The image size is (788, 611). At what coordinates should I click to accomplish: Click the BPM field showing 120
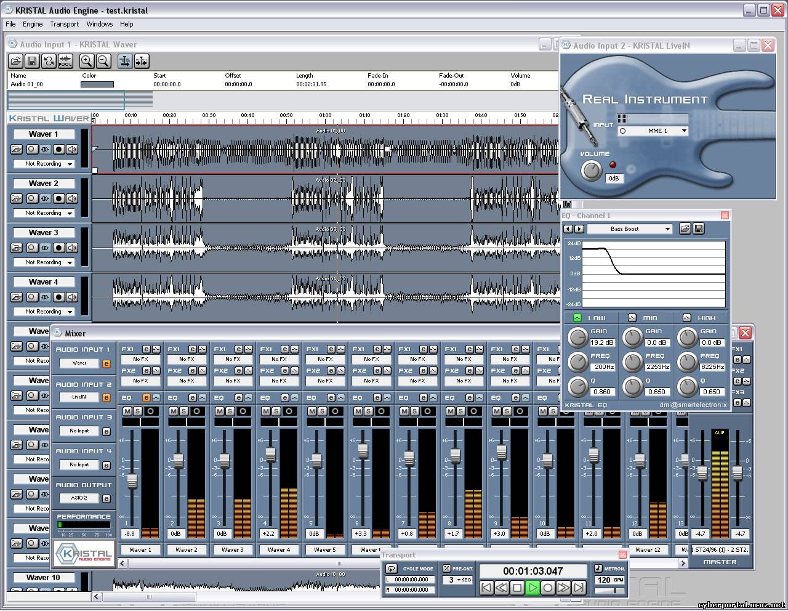pos(609,580)
